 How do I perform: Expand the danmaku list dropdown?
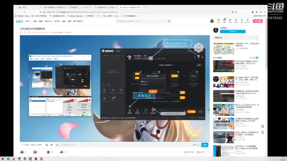pos(257,38)
